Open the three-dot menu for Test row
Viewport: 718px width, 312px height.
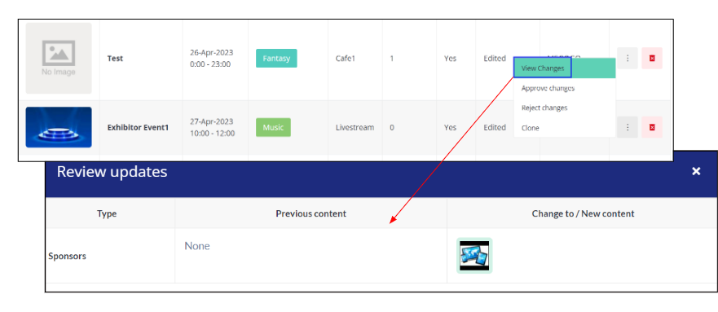pos(628,58)
